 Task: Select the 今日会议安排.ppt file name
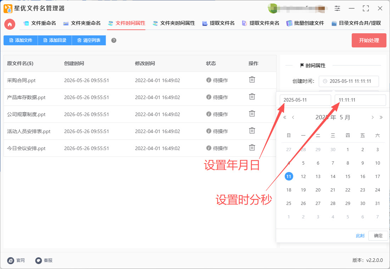pyautogui.click(x=26, y=148)
